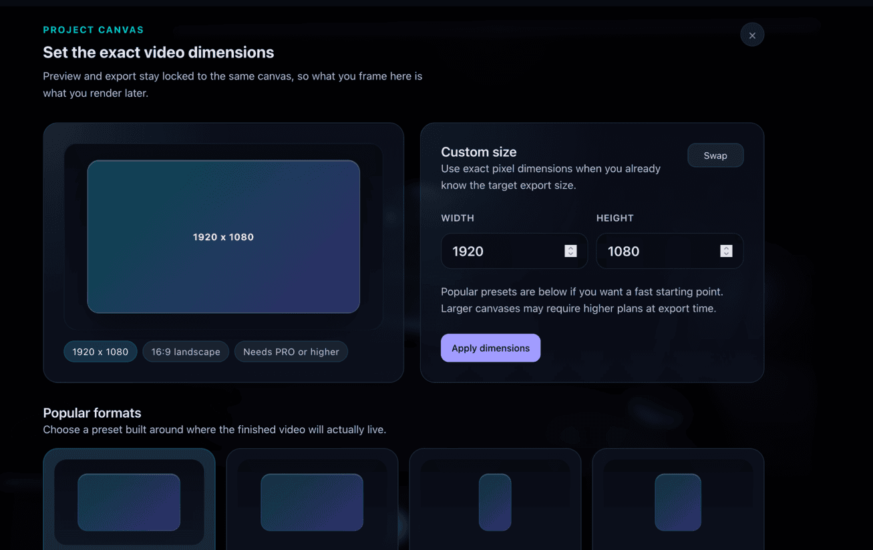Click the Custom size heading
Image resolution: width=873 pixels, height=550 pixels.
(x=479, y=152)
